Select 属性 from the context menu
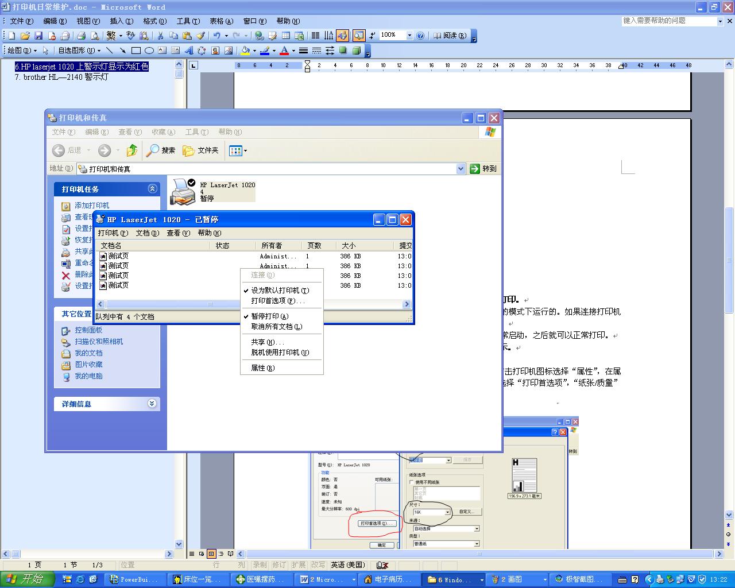Viewport: 735px width, 588px height. click(262, 368)
